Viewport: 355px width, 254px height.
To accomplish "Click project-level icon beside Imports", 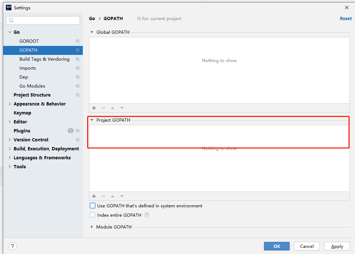I will click(78, 68).
